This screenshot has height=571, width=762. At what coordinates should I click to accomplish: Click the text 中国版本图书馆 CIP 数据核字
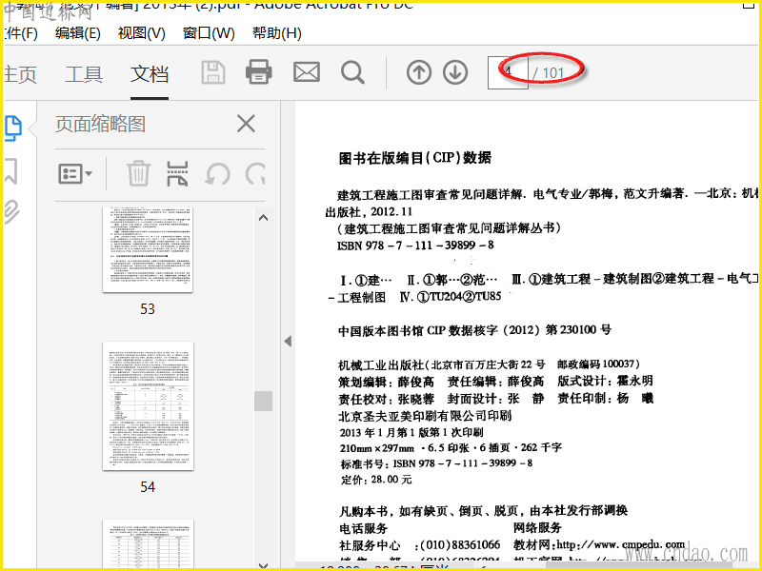point(418,330)
